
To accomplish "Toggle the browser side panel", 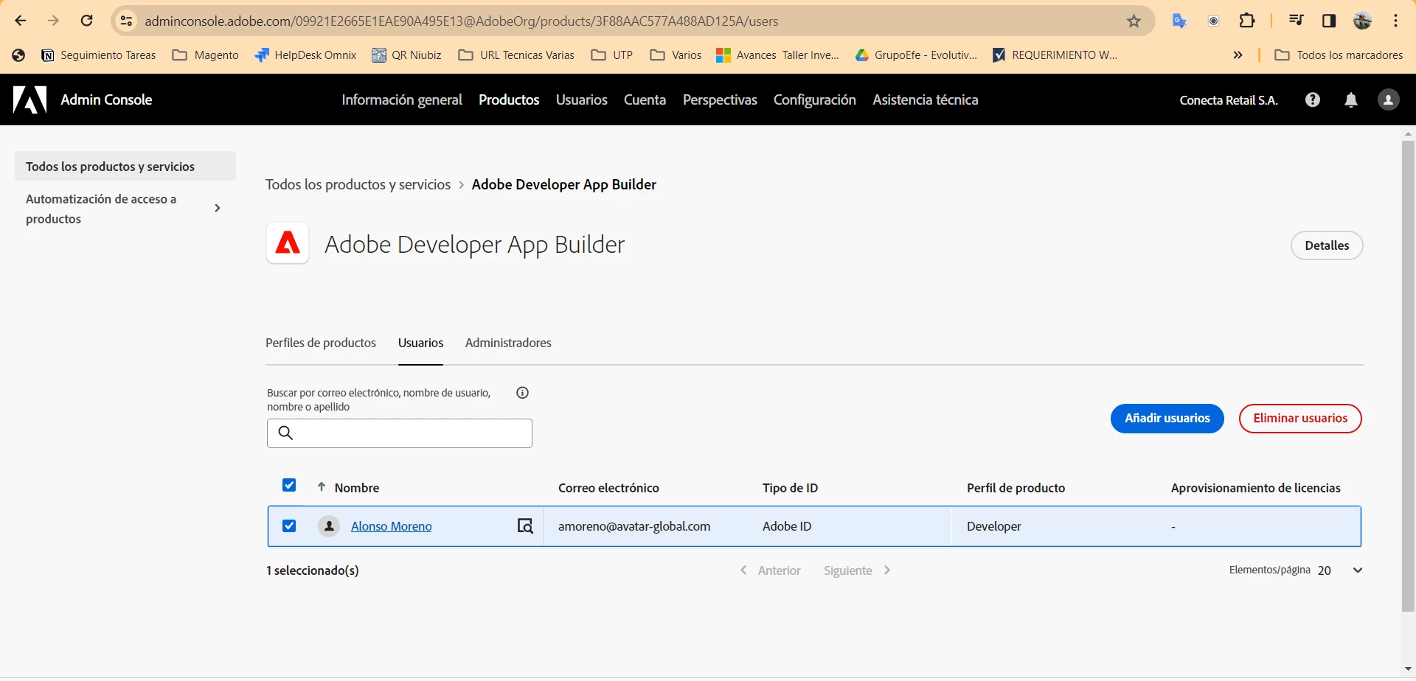I will click(1329, 21).
